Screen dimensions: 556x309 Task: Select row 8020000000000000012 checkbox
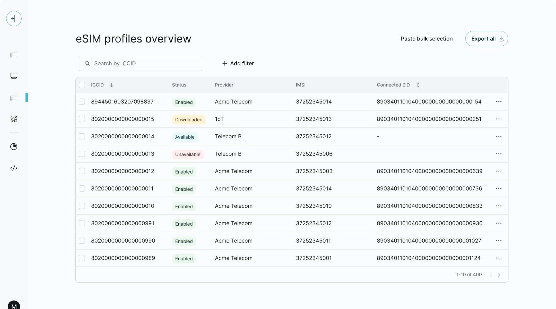[82, 171]
